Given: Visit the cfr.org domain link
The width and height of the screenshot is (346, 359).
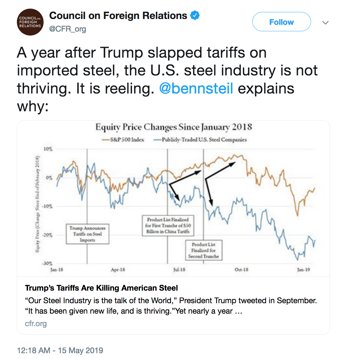Looking at the screenshot, I should [36, 323].
